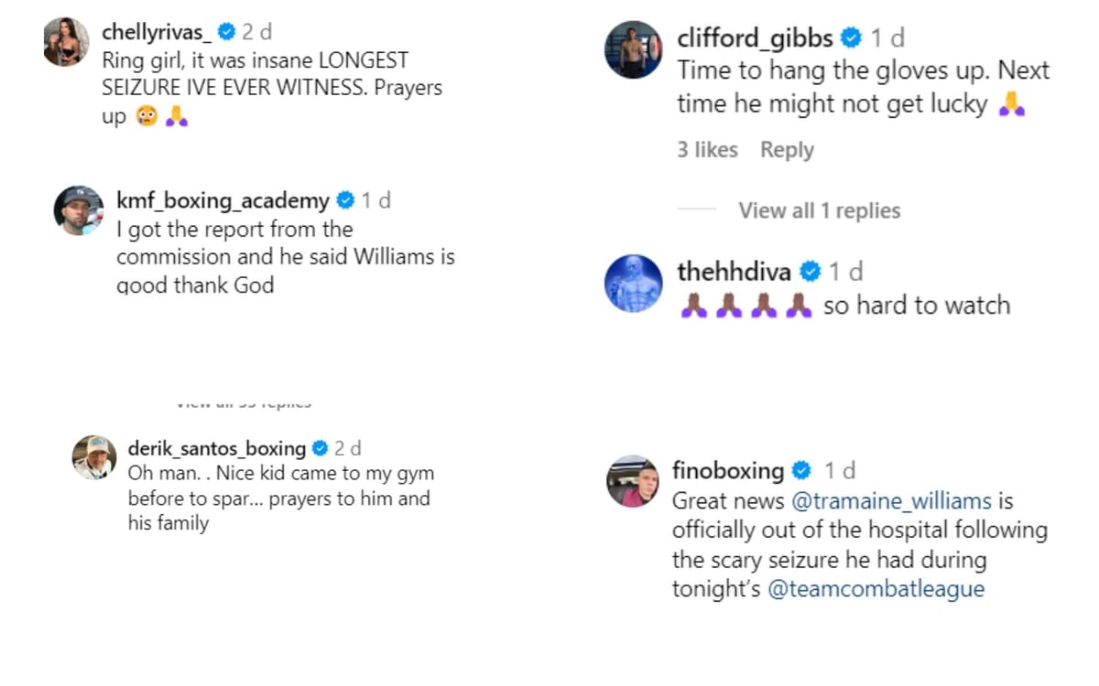The height and width of the screenshot is (686, 1099).
Task: Open kmf_boxing_academy username link
Action: pyautogui.click(x=223, y=200)
